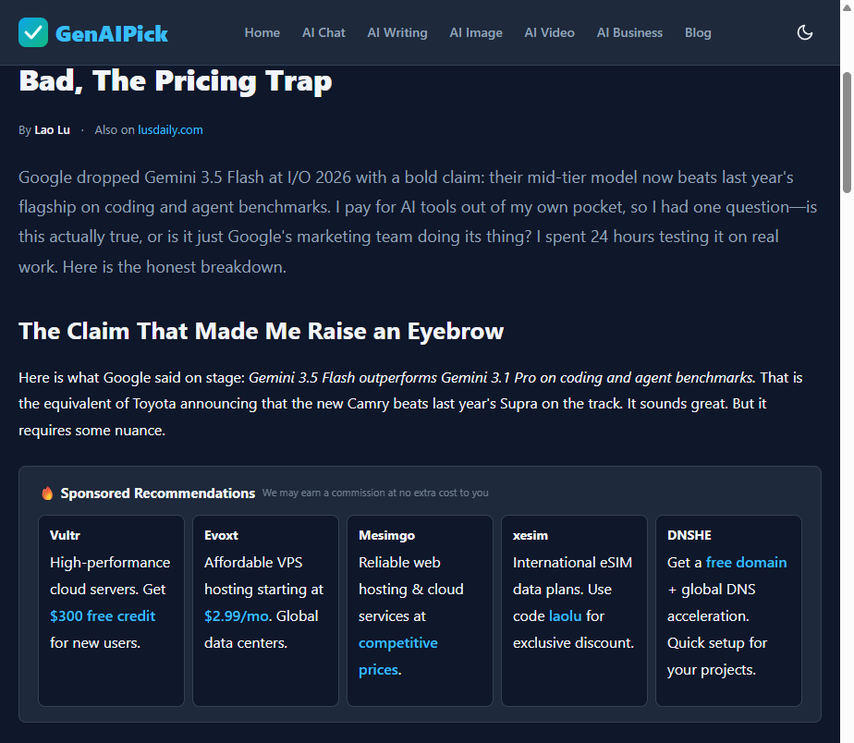
Task: Click the $300 free credit link
Action: pos(103,616)
